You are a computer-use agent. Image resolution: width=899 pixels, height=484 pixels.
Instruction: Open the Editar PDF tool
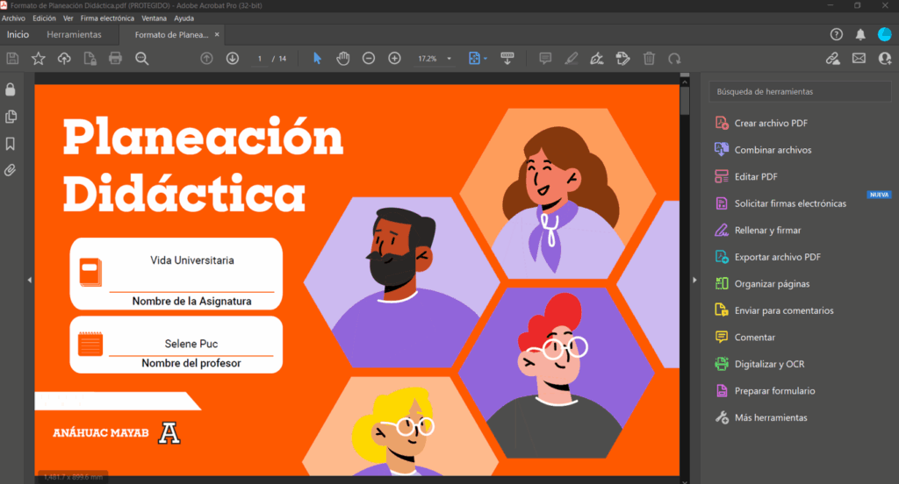[x=756, y=176]
